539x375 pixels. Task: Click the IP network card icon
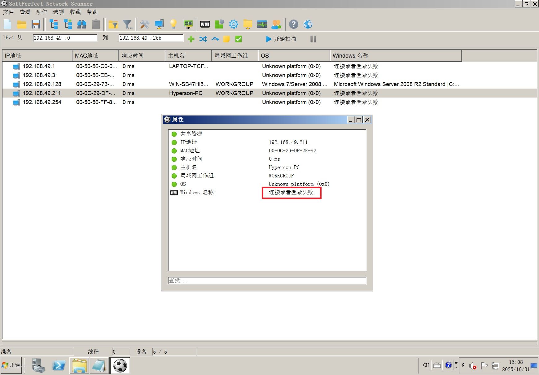[188, 24]
